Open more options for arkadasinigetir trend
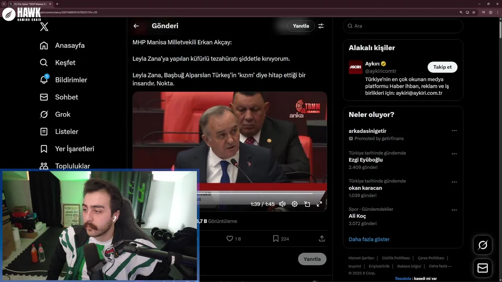This screenshot has height=282, width=502. [454, 131]
